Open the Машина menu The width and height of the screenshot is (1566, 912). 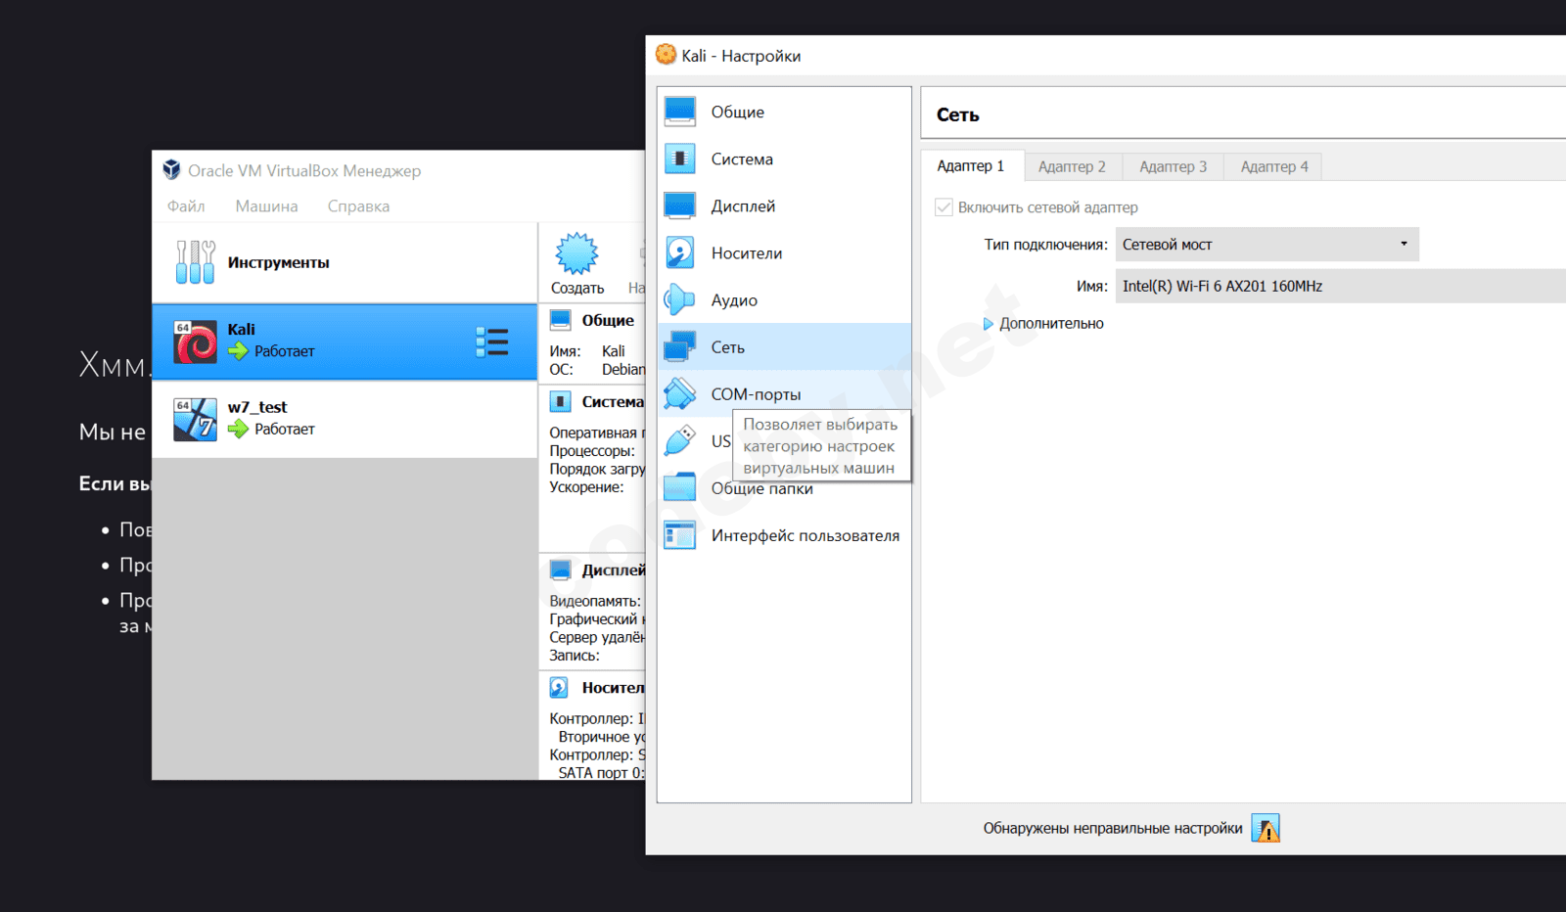[266, 206]
